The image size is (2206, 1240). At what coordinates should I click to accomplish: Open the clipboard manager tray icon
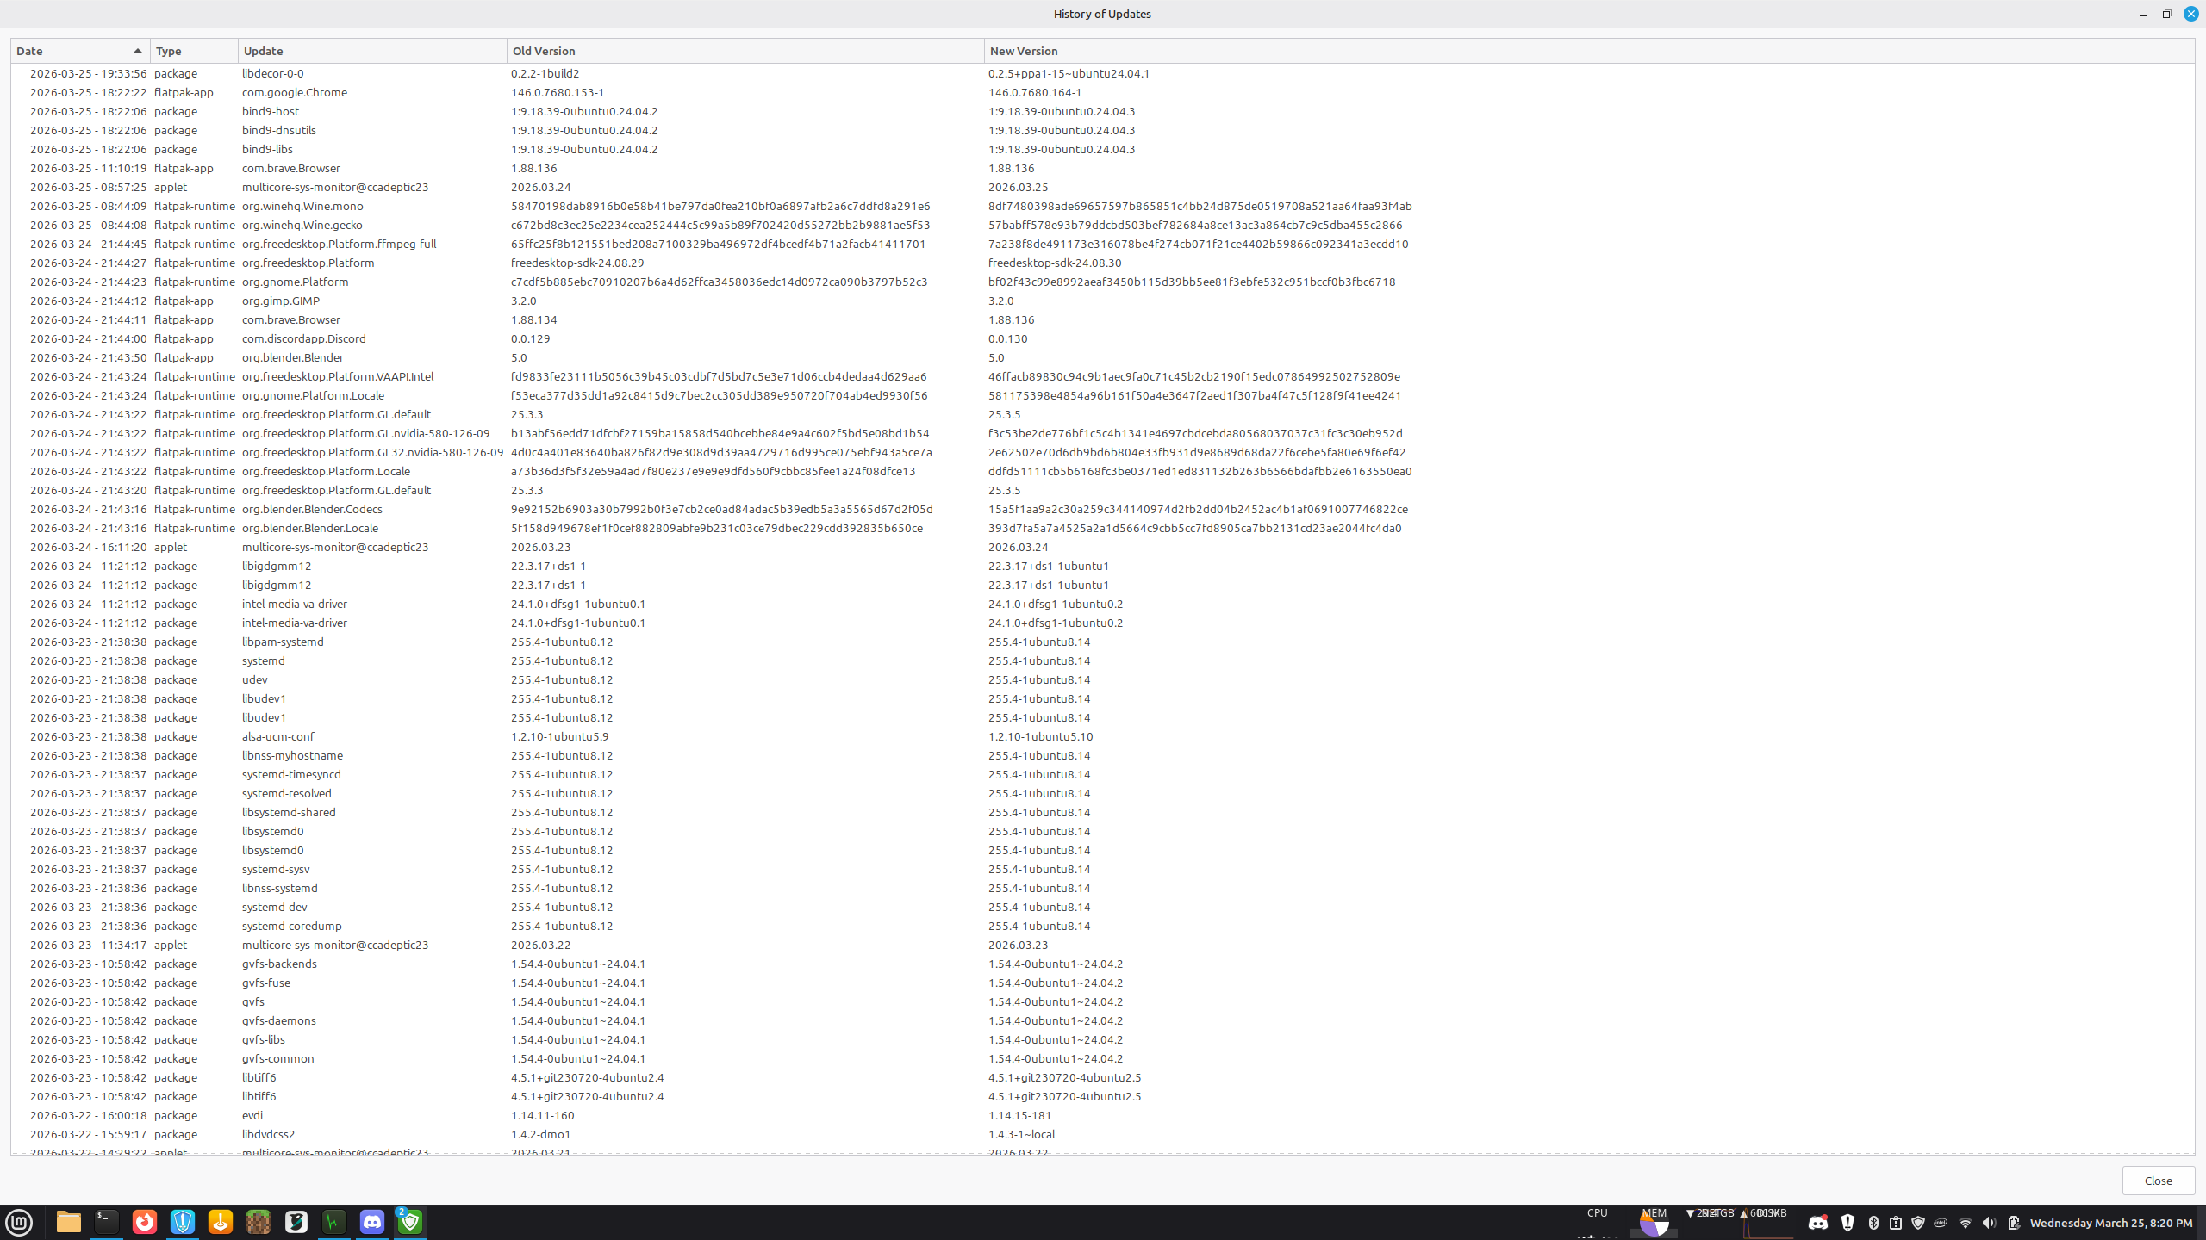click(1896, 1222)
